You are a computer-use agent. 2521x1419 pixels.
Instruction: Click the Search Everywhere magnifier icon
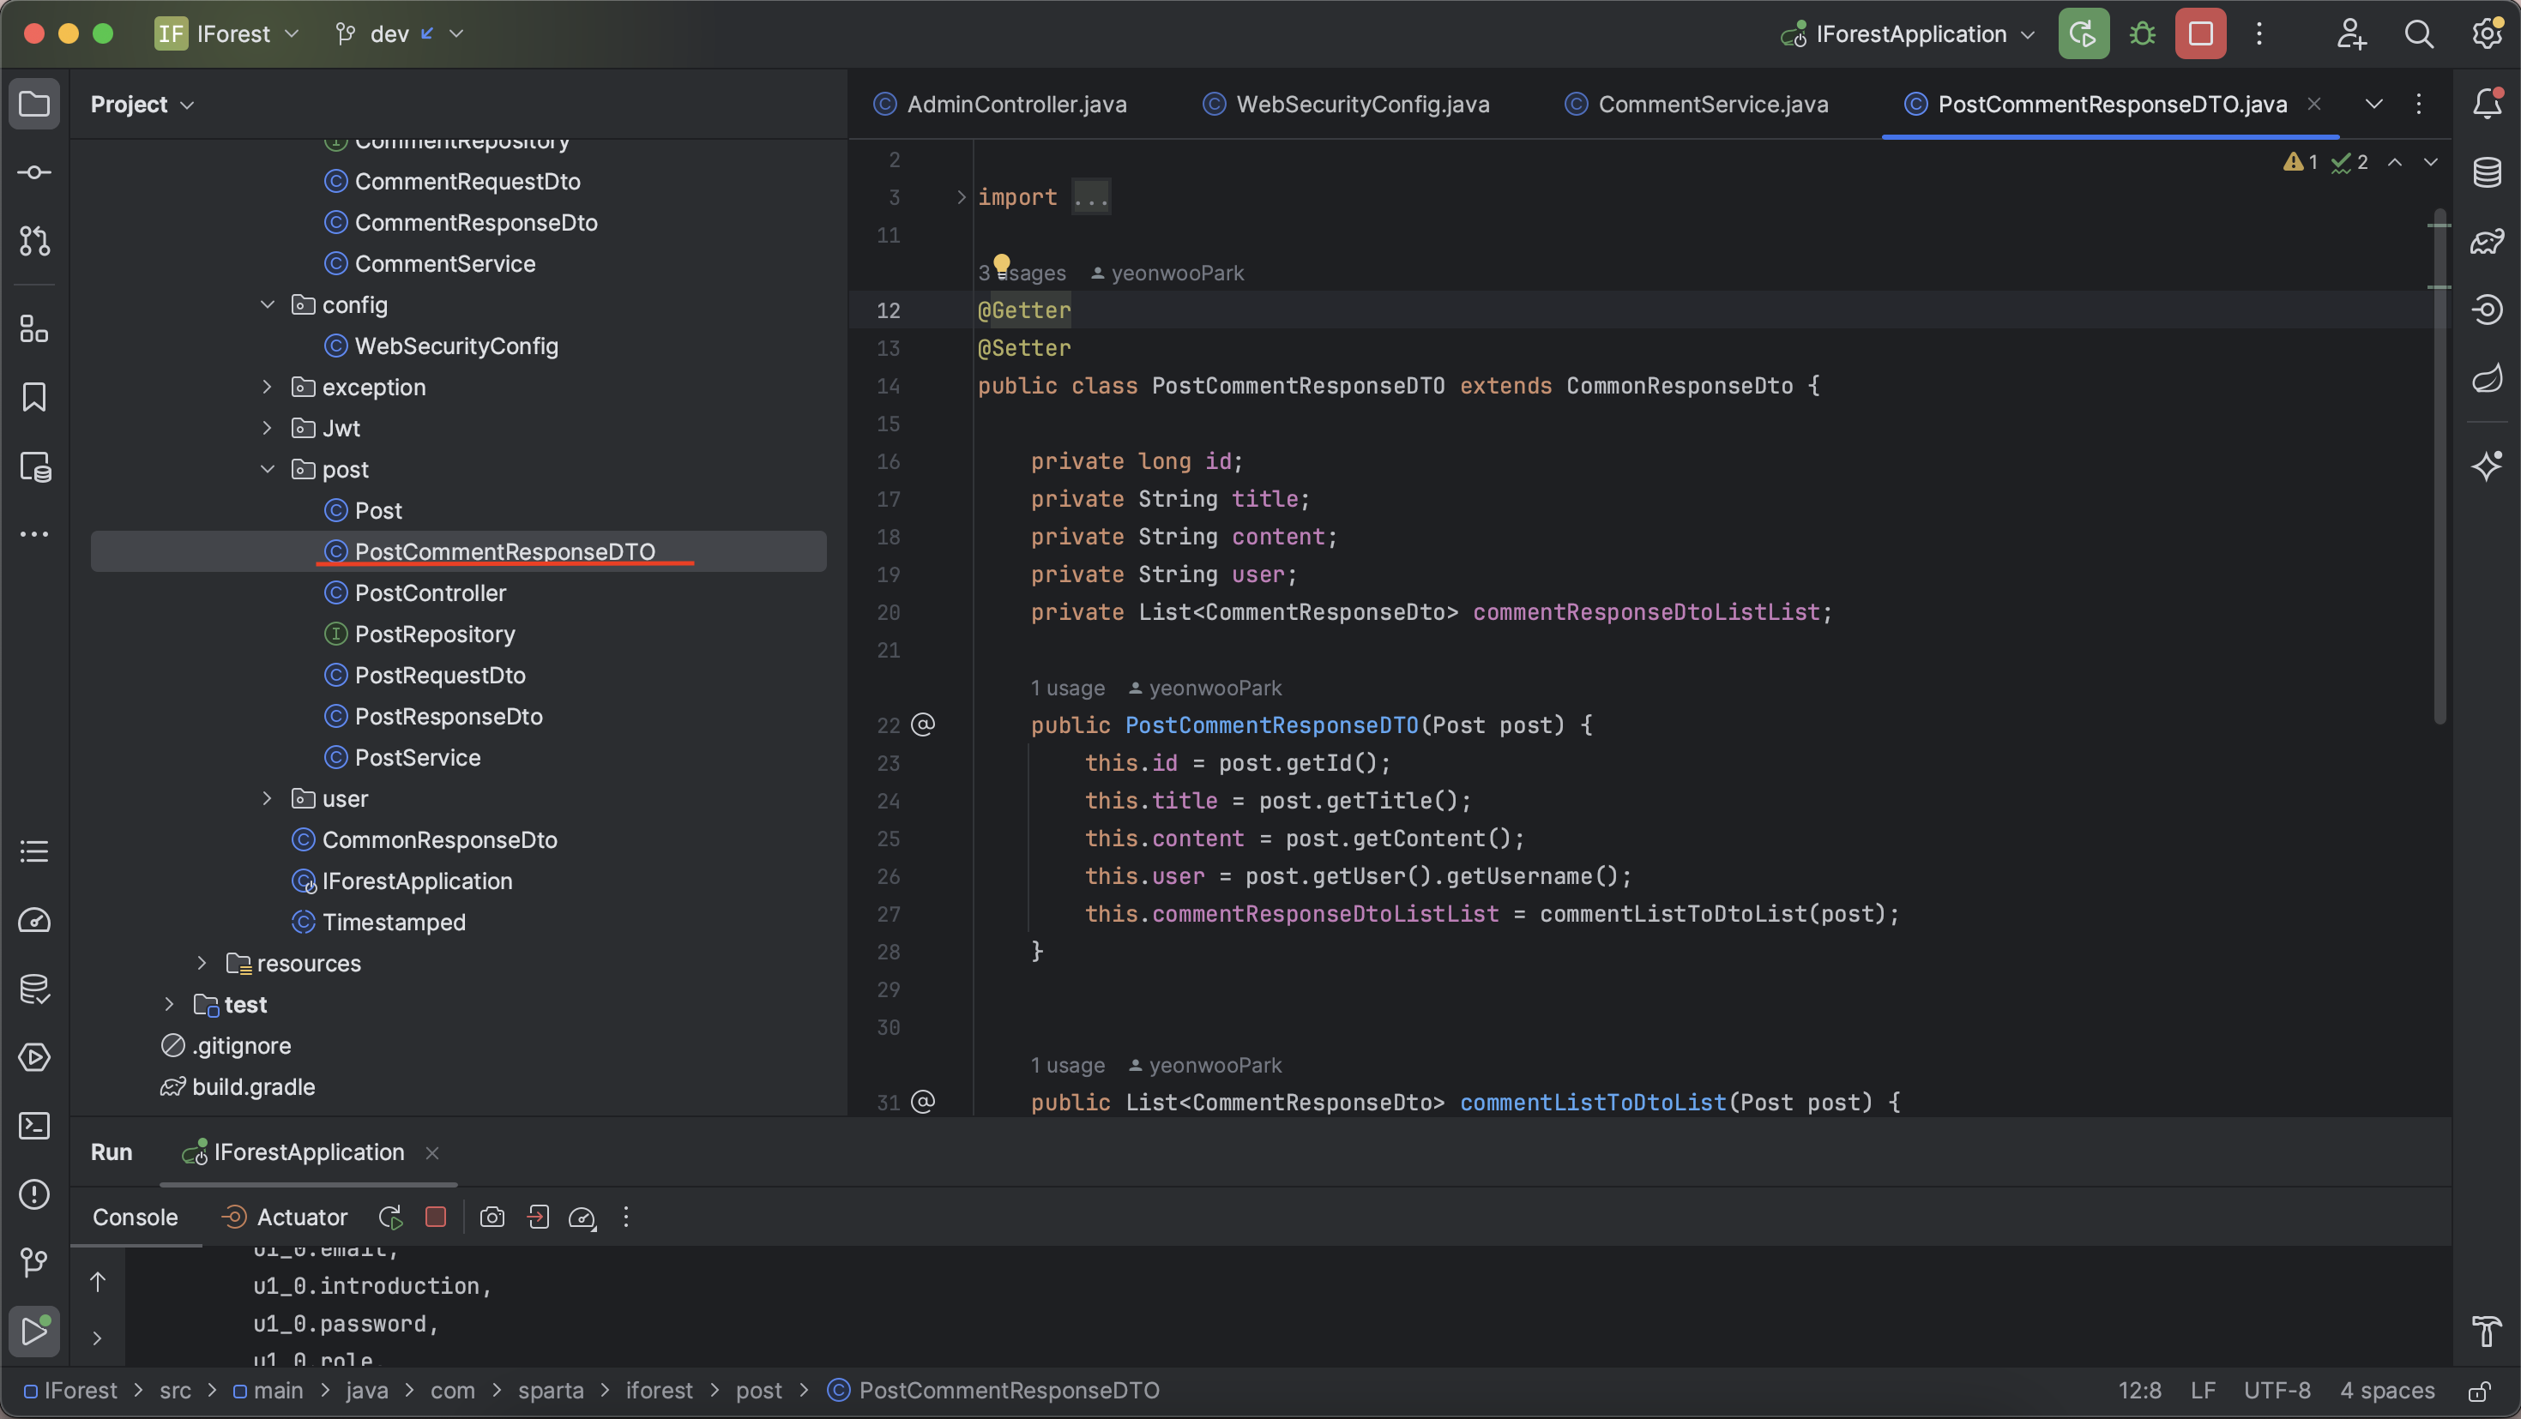pos(2418,34)
